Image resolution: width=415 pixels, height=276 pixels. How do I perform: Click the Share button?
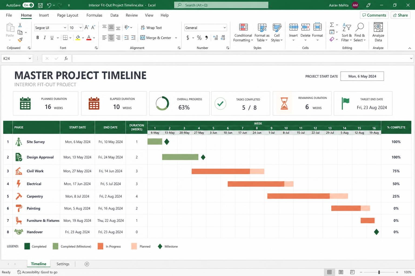400,15
